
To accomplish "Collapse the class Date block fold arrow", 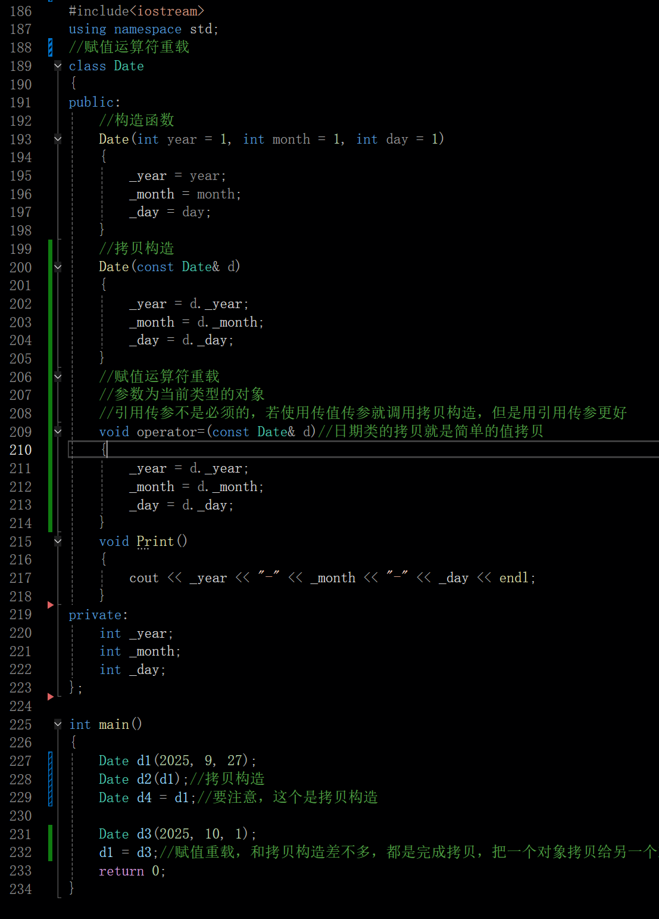I will pyautogui.click(x=58, y=66).
